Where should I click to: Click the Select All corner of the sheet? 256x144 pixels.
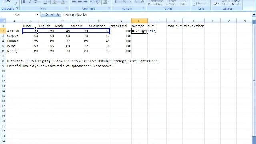coord(3,21)
